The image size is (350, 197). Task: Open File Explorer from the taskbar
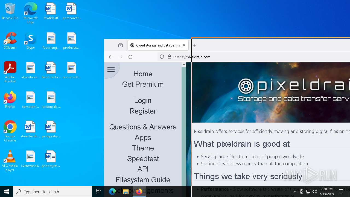pyautogui.click(x=126, y=192)
